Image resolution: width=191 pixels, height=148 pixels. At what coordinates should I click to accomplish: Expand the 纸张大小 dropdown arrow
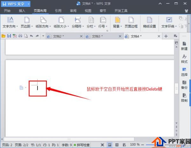coord(68,26)
